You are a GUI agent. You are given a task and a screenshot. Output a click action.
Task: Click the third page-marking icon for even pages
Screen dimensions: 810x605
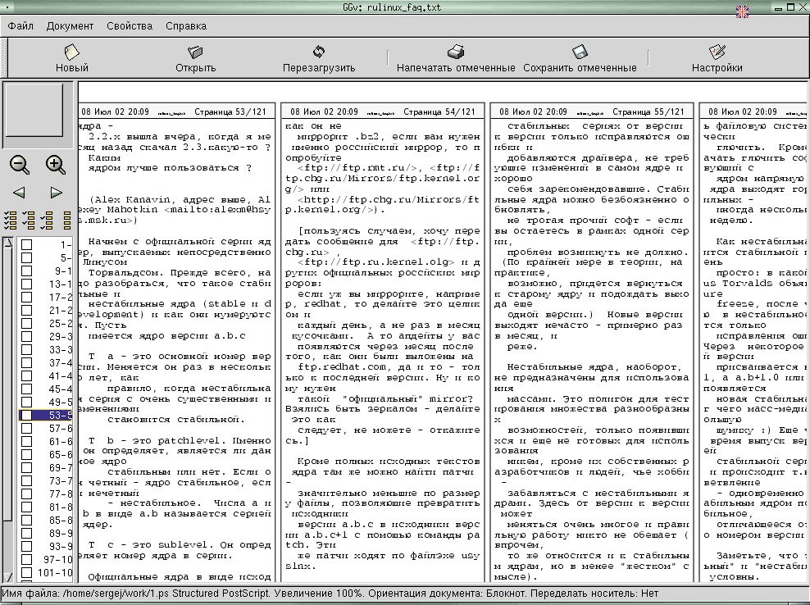[x=47, y=220]
